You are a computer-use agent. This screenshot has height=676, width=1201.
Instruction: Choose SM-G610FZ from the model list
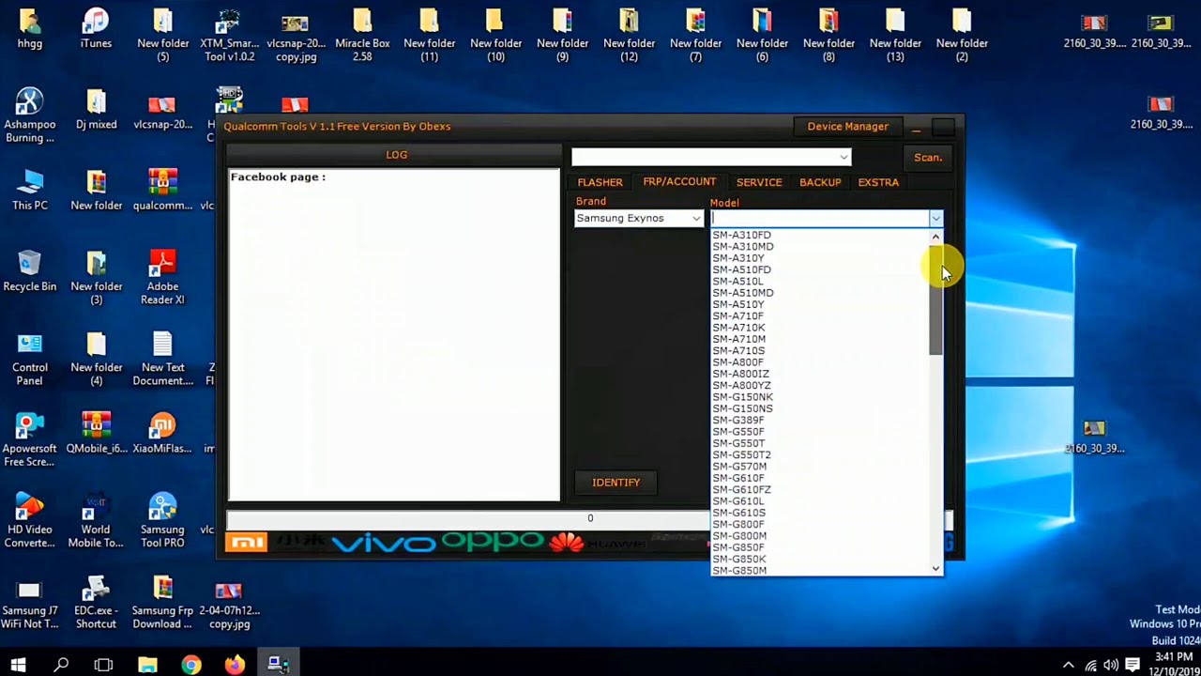(741, 489)
